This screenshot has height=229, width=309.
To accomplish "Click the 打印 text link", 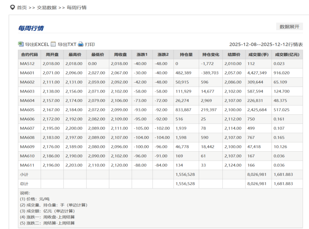I will point(90,44).
